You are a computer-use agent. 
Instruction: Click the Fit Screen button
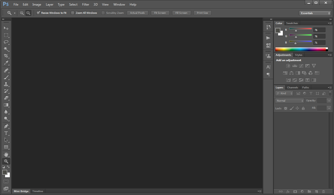pos(160,13)
